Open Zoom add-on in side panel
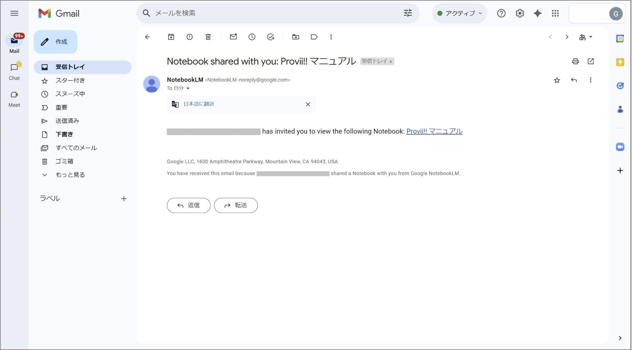632x350 pixels. [620, 147]
